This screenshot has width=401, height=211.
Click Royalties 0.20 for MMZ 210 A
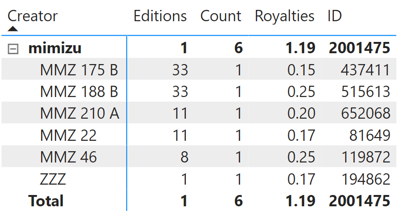pyautogui.click(x=301, y=113)
